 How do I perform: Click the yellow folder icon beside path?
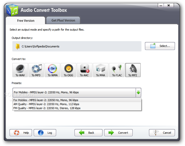[x=18, y=46]
